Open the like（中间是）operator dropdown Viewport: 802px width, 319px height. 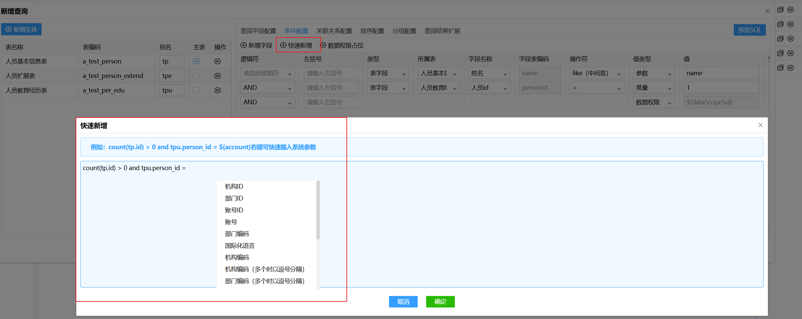(x=596, y=73)
